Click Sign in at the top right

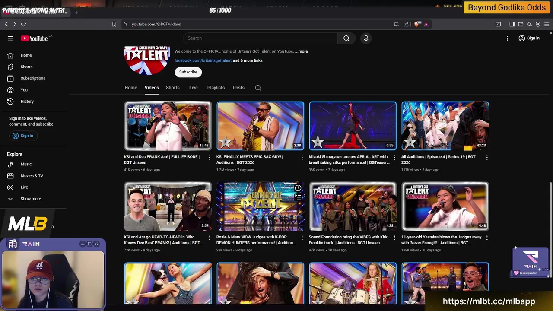click(529, 38)
